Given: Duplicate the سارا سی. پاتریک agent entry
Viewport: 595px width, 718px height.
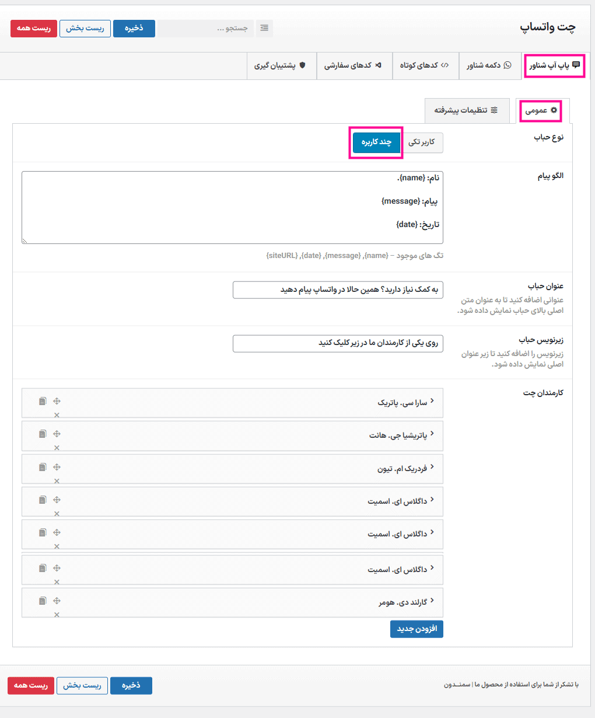Looking at the screenshot, I should pos(43,401).
